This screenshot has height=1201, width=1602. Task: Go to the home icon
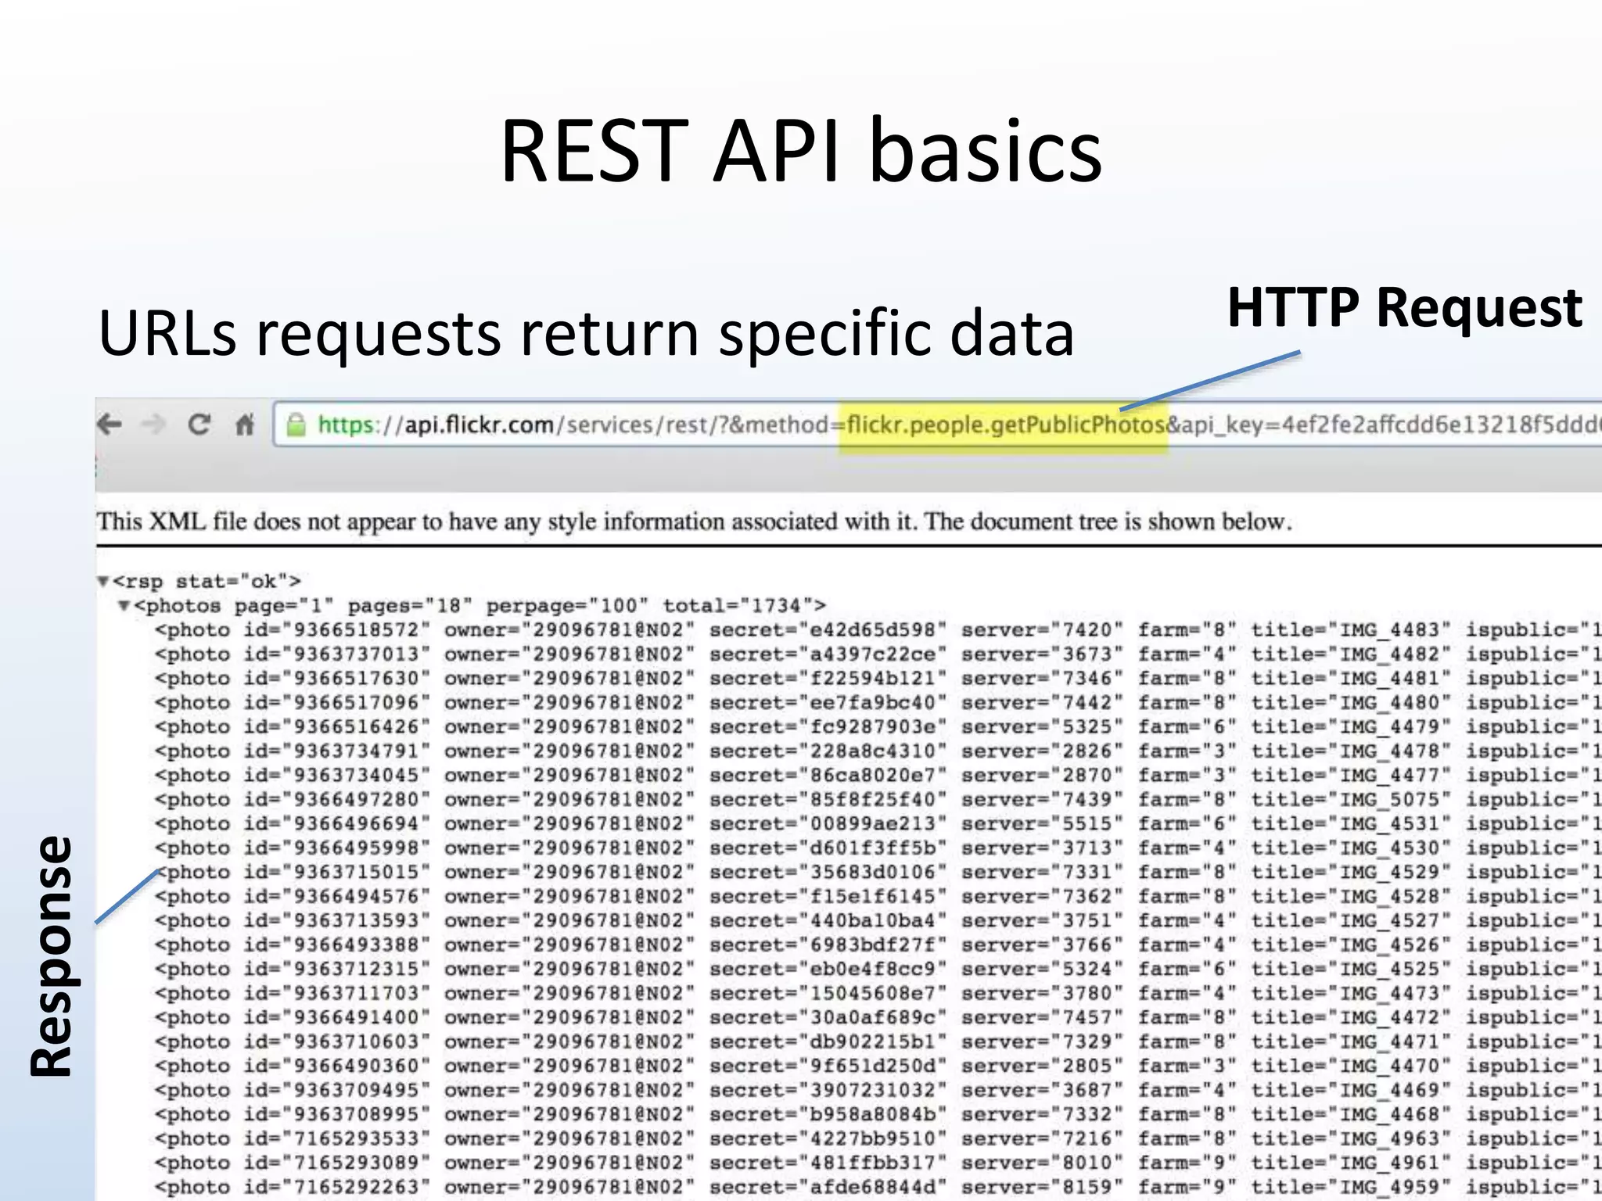pyautogui.click(x=245, y=425)
